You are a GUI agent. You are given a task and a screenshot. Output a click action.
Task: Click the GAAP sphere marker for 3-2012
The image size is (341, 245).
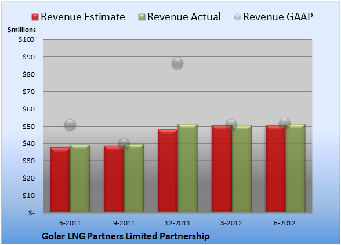231,125
